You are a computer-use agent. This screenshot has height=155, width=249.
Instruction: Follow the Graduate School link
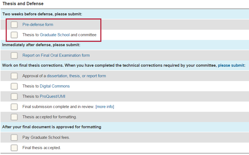pyautogui.click(x=55, y=35)
